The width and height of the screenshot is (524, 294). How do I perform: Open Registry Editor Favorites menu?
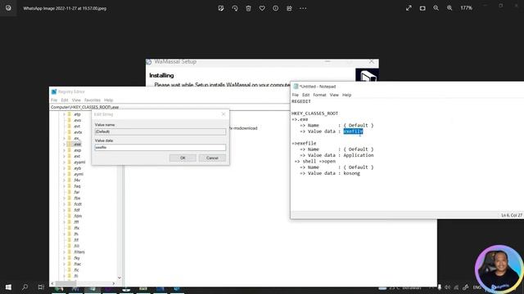(x=93, y=100)
